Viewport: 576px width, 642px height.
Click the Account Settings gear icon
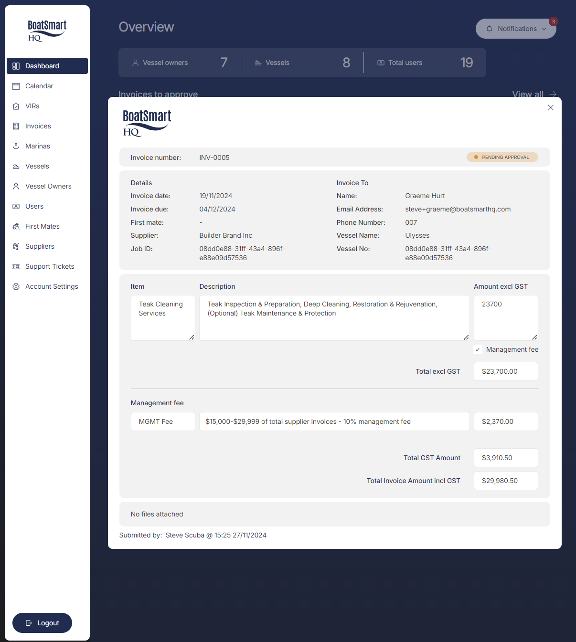pos(16,286)
